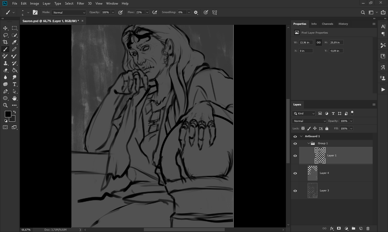This screenshot has height=232, width=388.
Task: Select the Ellipse shape tool
Action: click(x=5, y=98)
